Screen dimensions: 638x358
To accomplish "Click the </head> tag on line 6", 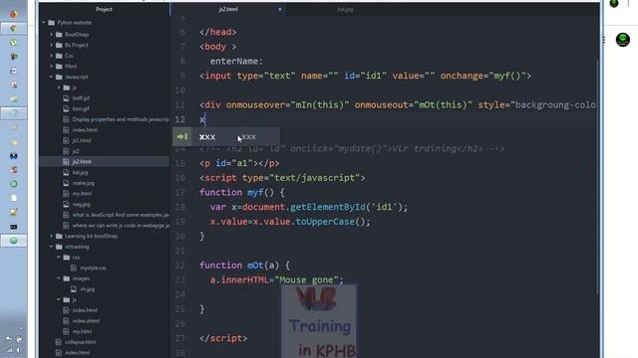I will click(218, 32).
